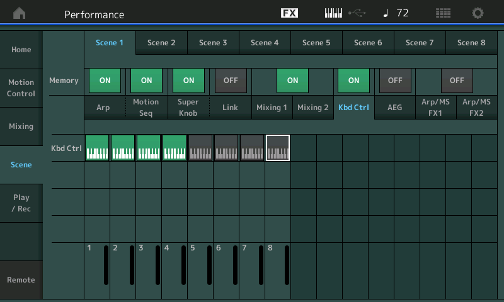Screen dimensions: 504x302
Task: Enable the AEG memory switch
Action: [395, 81]
